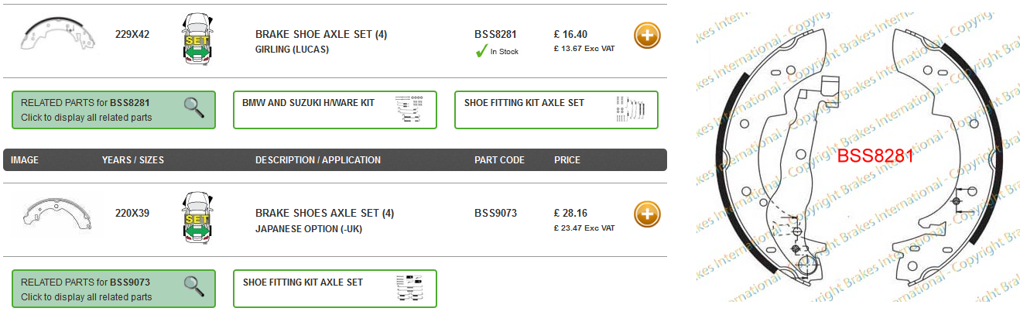
Task: Click hardware kit parts icon in BMW and Suzuki box
Action: click(x=409, y=109)
